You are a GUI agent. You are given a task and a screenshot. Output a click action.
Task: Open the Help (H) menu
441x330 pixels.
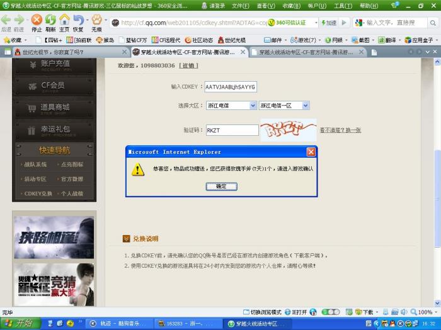point(369,6)
